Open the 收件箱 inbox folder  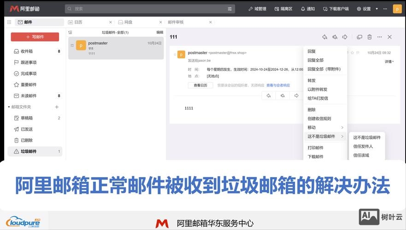pyautogui.click(x=36, y=51)
